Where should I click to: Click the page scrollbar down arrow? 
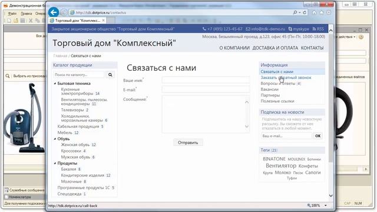pos(331,196)
